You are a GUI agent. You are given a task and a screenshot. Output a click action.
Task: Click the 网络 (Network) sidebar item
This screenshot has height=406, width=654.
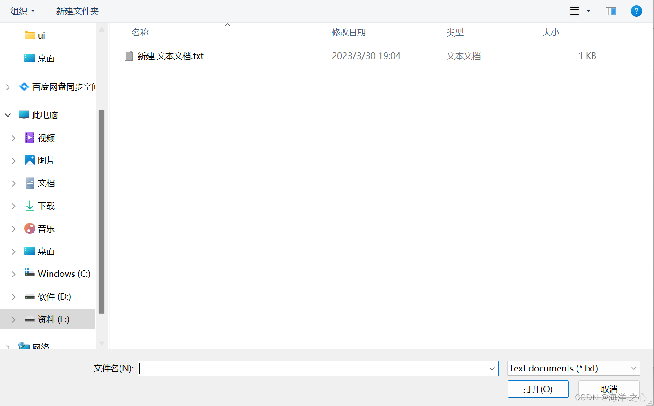click(x=40, y=346)
